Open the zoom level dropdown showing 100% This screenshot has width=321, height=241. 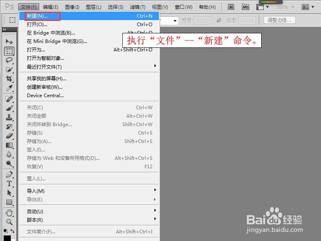pos(285,7)
